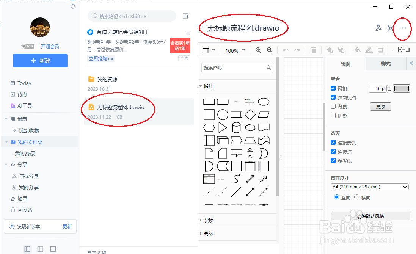Image resolution: width=416 pixels, height=254 pixels.
Task: Open the grid color swatch
Action: 402,88
